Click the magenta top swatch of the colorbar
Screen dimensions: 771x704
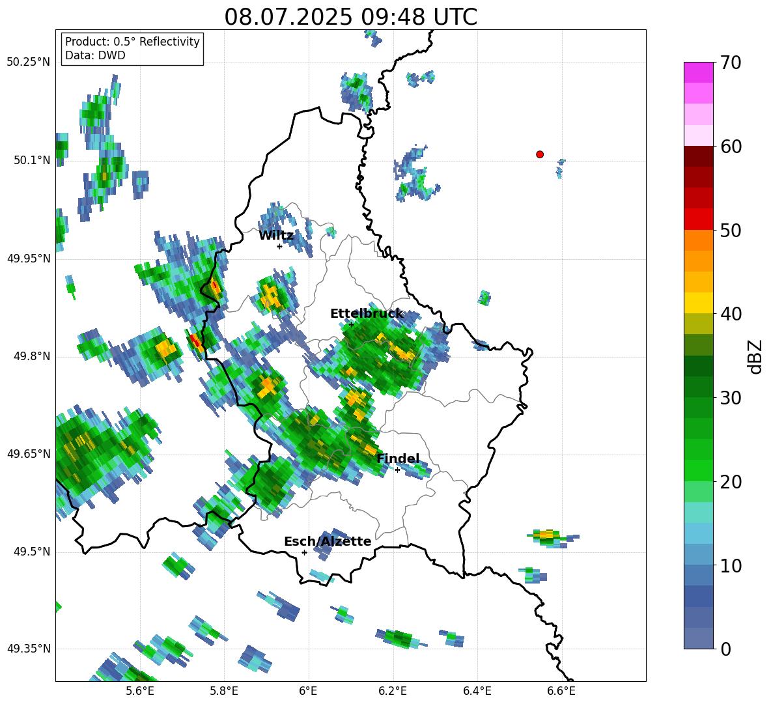698,72
